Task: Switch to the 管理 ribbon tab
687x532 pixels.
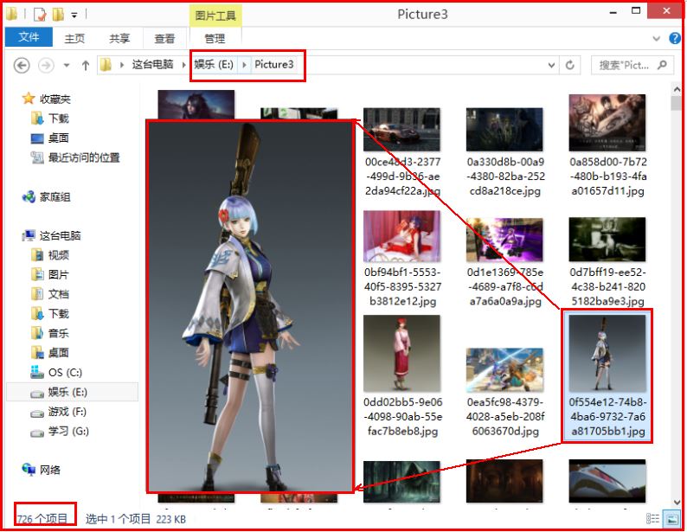Action: 215,39
